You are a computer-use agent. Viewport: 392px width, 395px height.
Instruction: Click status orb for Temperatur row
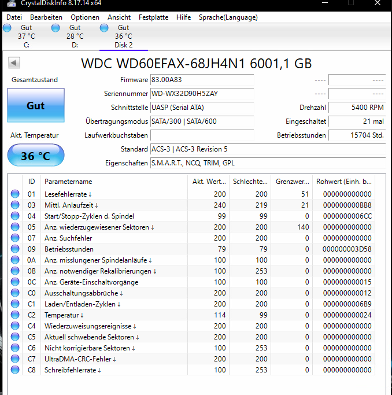point(15,315)
